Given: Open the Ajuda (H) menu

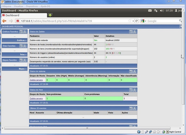Looking at the screenshot, I should click(x=45, y=6).
